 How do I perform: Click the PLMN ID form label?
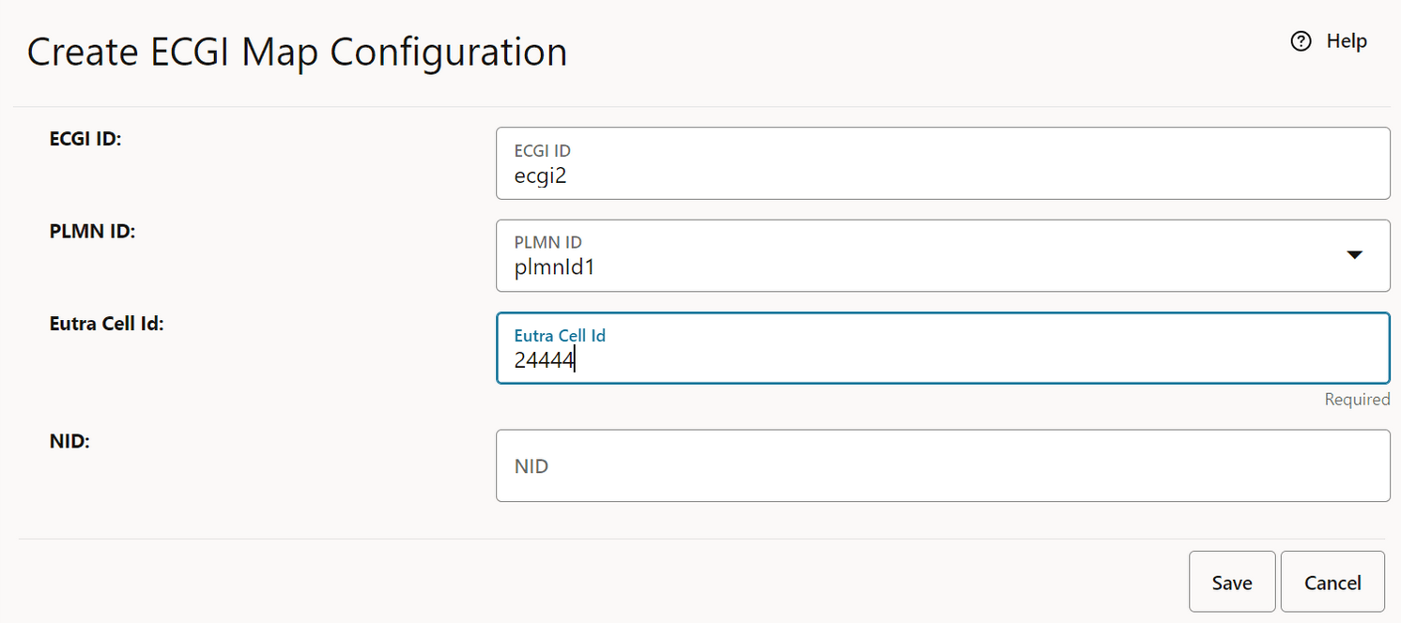pyautogui.click(x=92, y=231)
